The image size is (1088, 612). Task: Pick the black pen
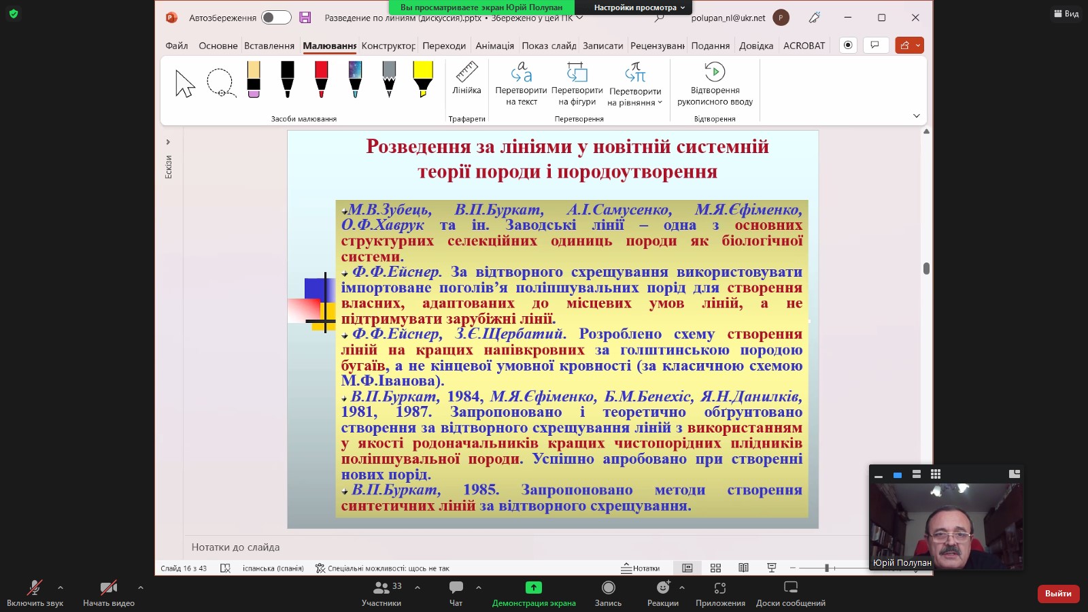click(288, 80)
